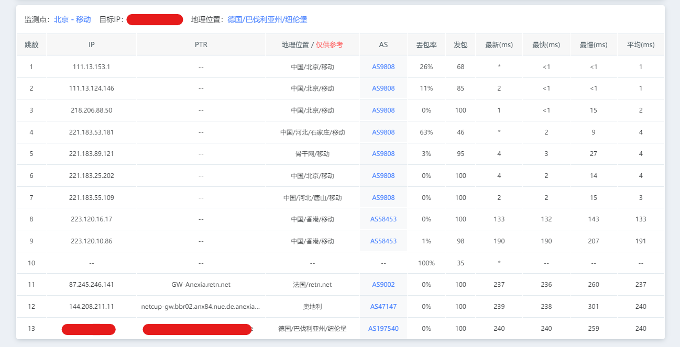This screenshot has width=680, height=347.
Task: Open the AS47147 link
Action: [x=383, y=307]
